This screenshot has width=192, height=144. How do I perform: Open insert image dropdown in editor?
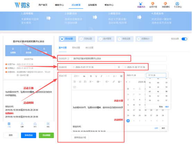120,81
